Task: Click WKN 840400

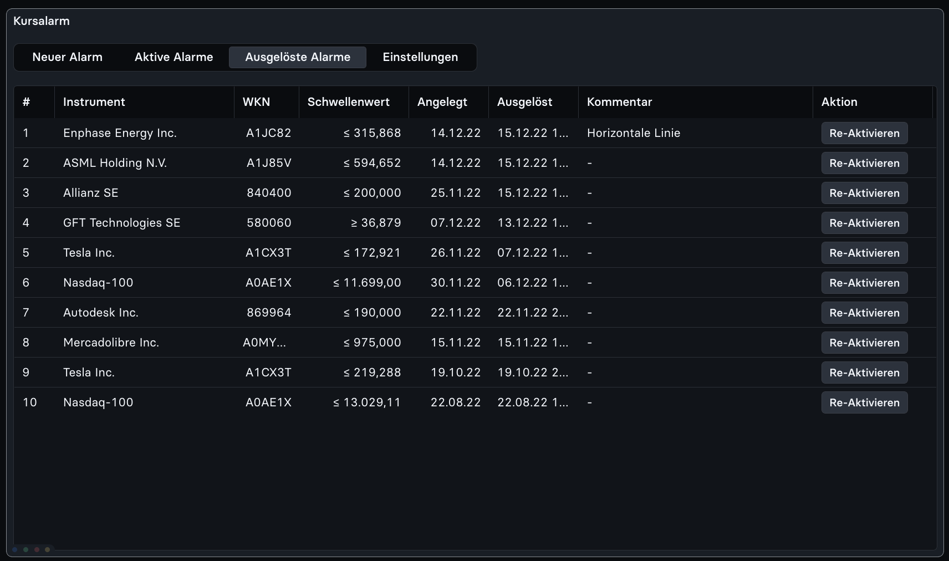Action: (269, 193)
